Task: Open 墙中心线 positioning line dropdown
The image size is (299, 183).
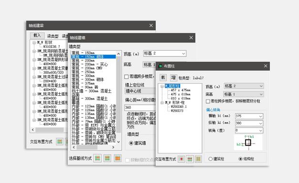Action: [x=140, y=91]
